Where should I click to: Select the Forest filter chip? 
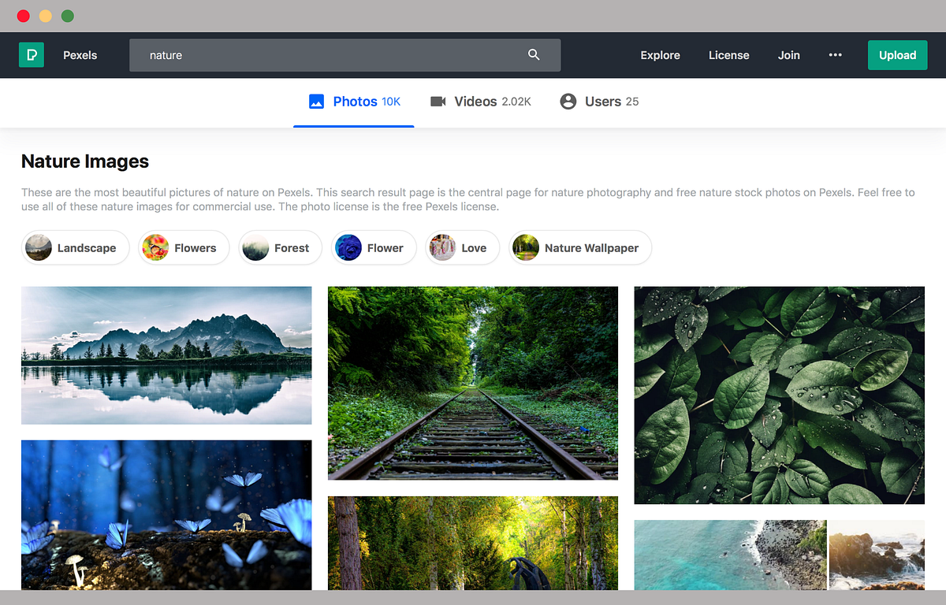tap(280, 247)
